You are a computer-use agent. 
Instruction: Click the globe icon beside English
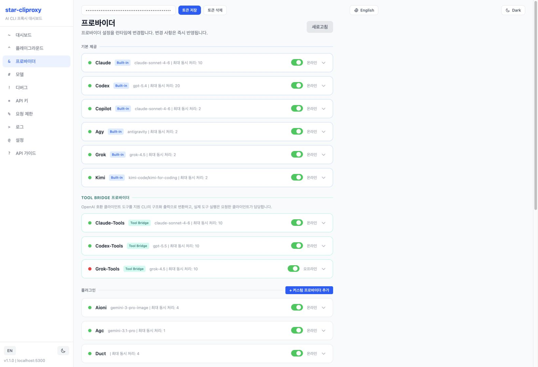(x=356, y=10)
